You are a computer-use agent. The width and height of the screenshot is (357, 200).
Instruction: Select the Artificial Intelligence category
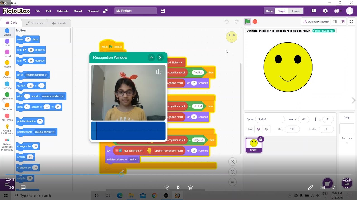tap(7, 129)
